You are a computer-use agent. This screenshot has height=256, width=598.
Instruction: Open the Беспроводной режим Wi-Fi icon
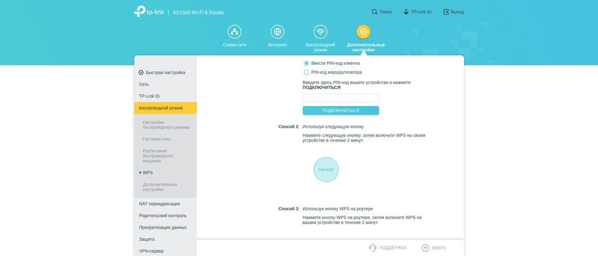320,32
